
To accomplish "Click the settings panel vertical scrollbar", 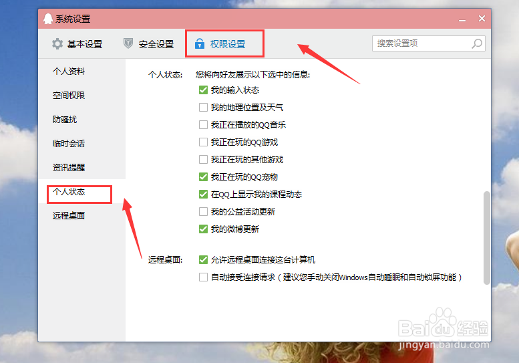I will 486,238.
